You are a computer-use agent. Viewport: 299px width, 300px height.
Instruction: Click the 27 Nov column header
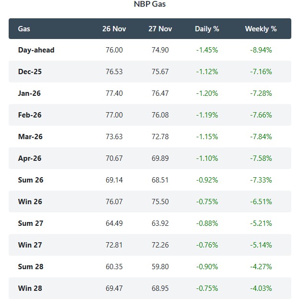point(160,29)
